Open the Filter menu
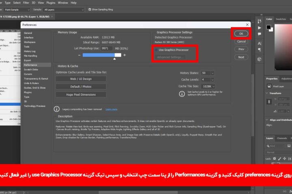Viewport: 292px width, 194px height. pyautogui.click(x=26, y=3)
